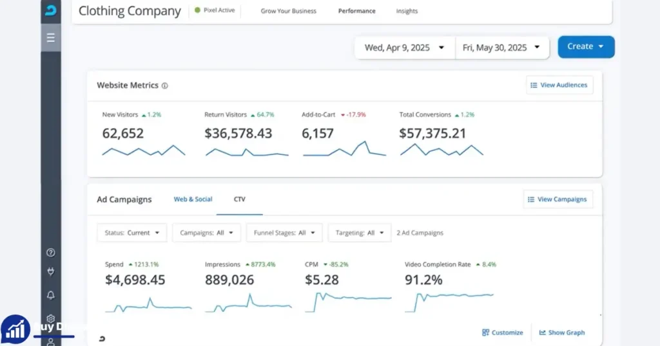This screenshot has height=346, width=660.
Task: Click the Total Conversions value $57,375.21
Action: point(432,133)
